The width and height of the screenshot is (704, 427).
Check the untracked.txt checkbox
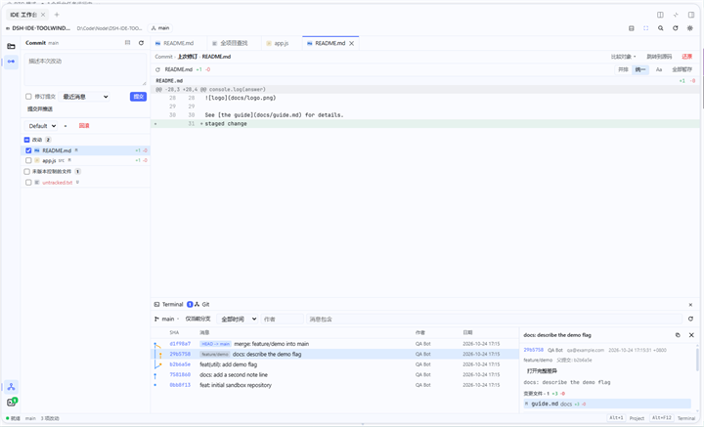coord(28,183)
